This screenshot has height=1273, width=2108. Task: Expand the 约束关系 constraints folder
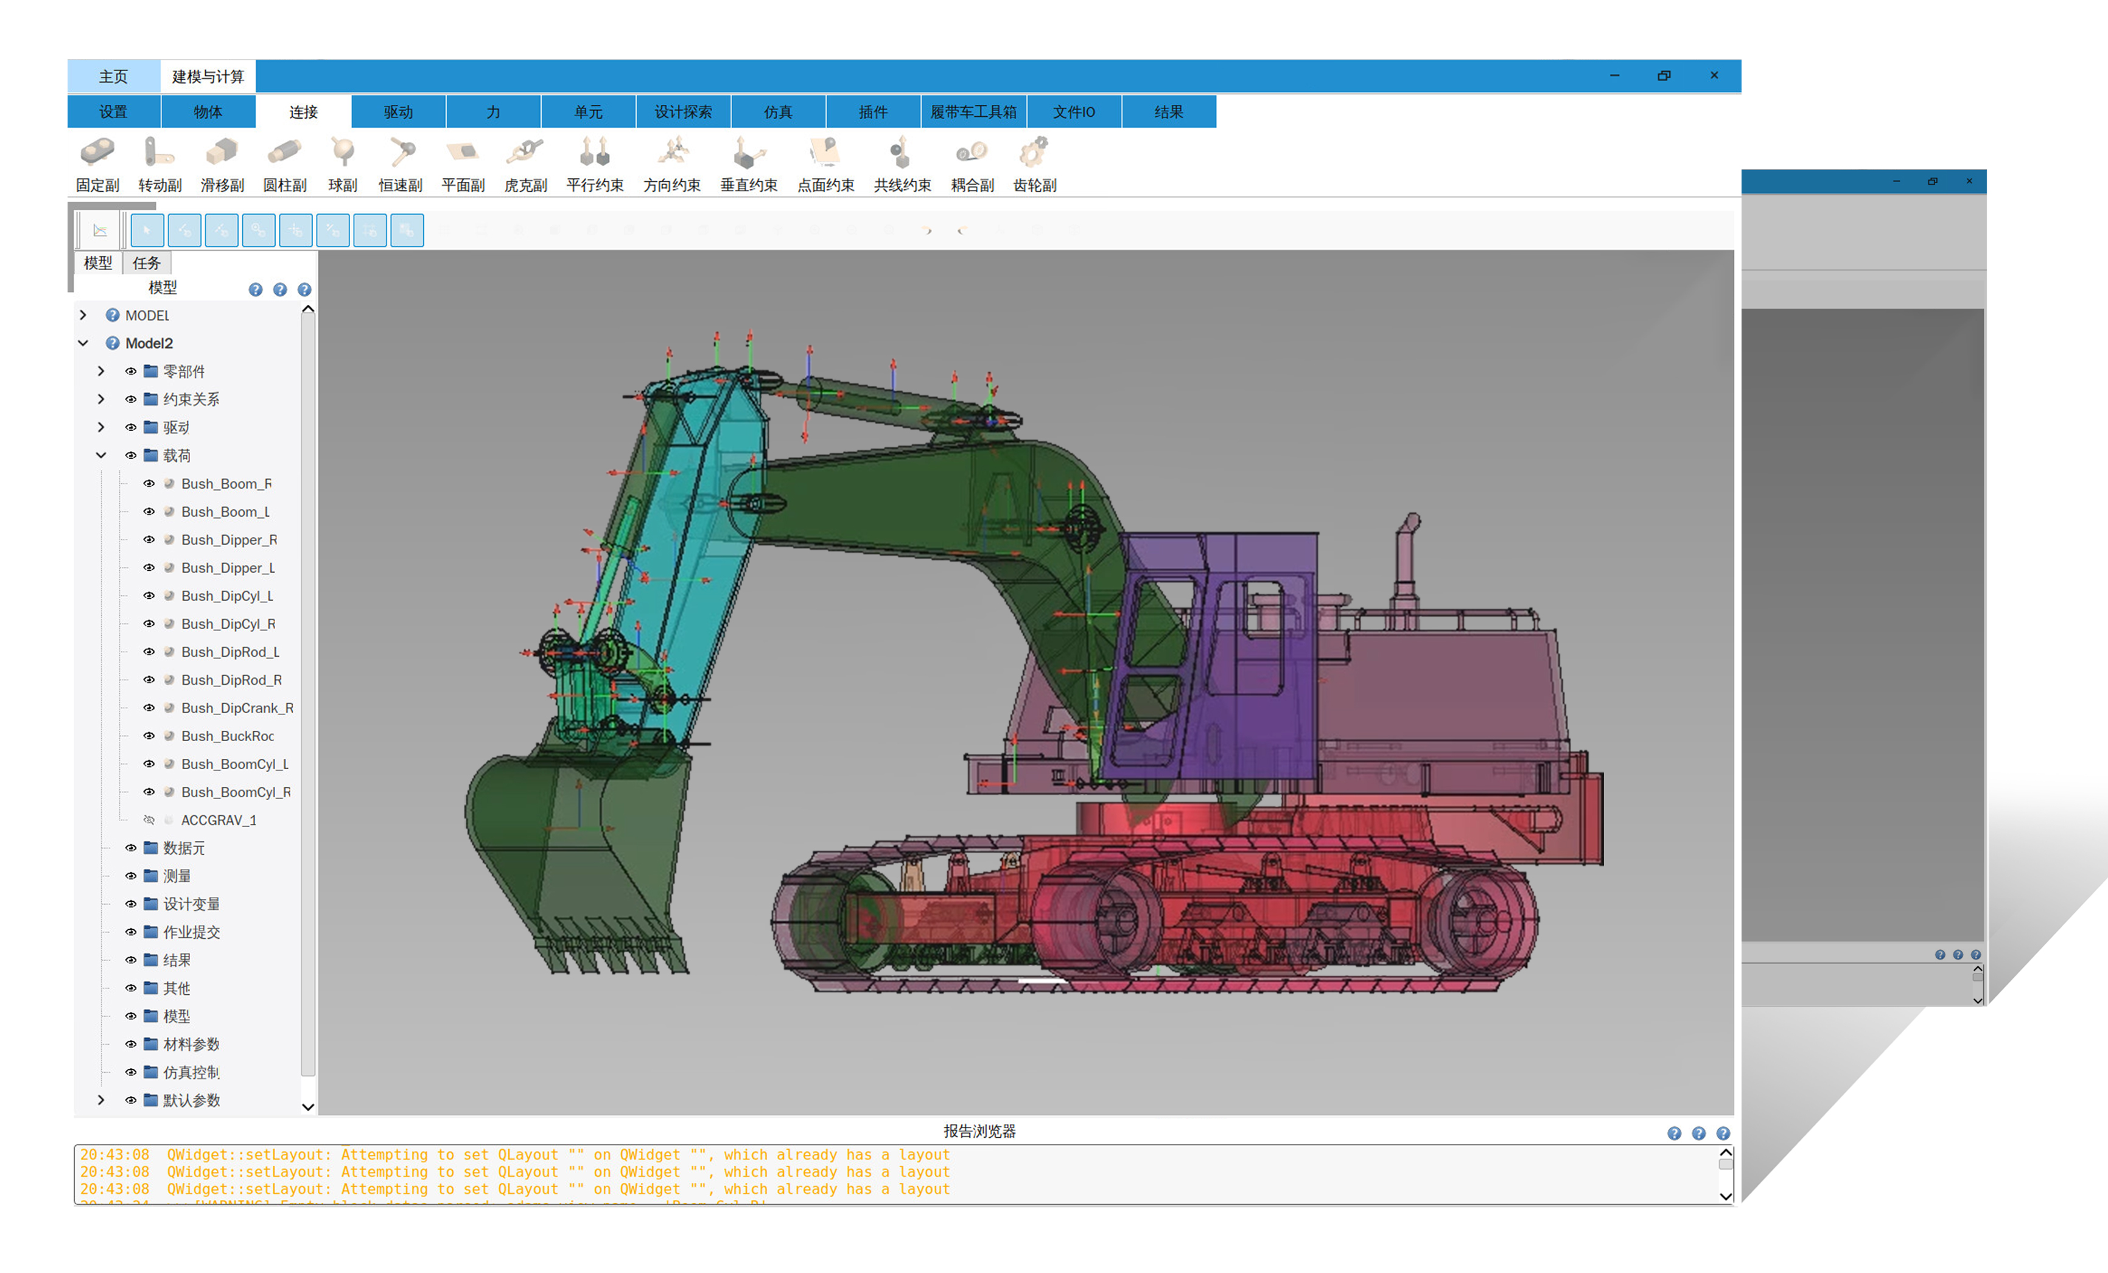[x=101, y=399]
